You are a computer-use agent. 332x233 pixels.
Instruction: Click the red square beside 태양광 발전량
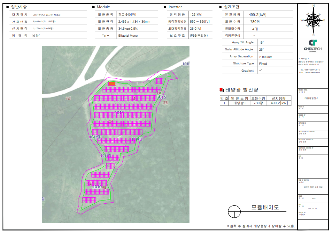click(x=220, y=90)
